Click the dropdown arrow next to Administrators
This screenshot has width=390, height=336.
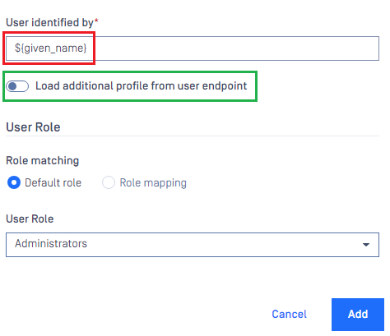[366, 245]
